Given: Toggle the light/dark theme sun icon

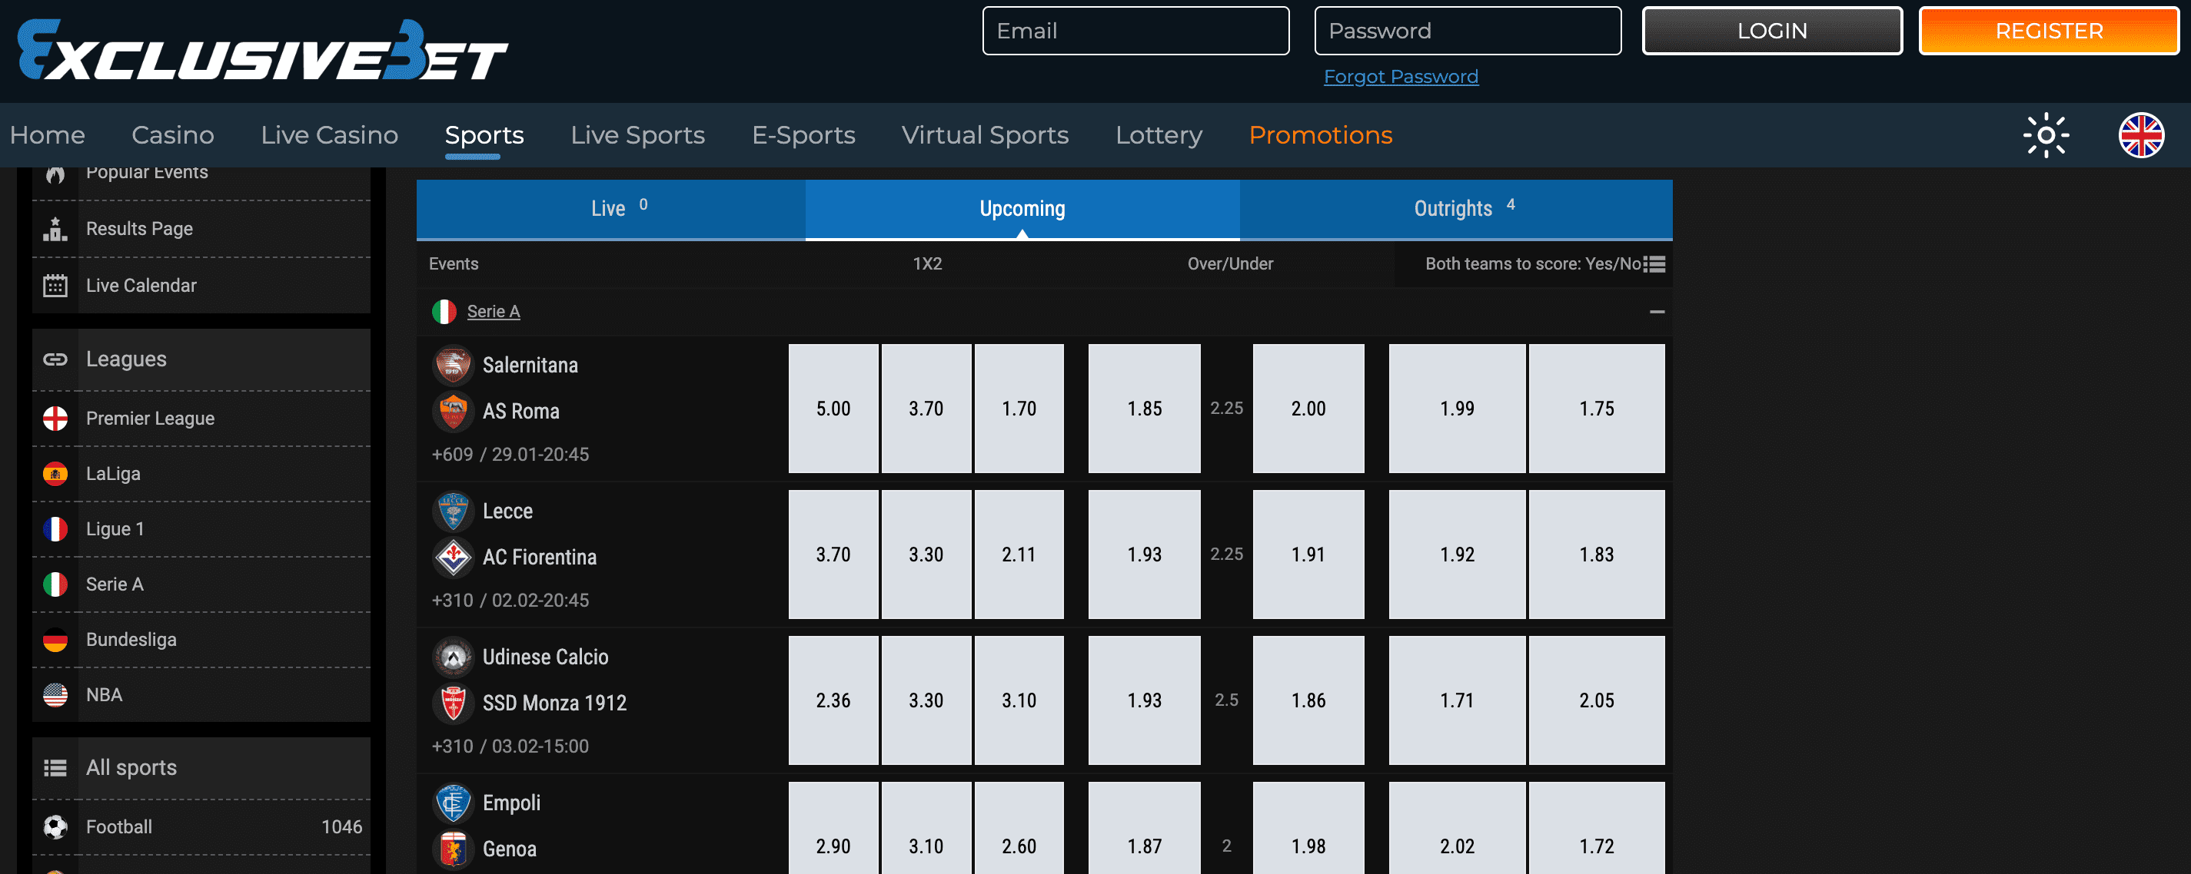Looking at the screenshot, I should point(2046,135).
